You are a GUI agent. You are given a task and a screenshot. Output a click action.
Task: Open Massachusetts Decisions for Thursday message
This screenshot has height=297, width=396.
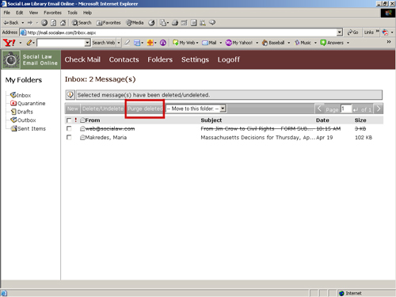[257, 137]
